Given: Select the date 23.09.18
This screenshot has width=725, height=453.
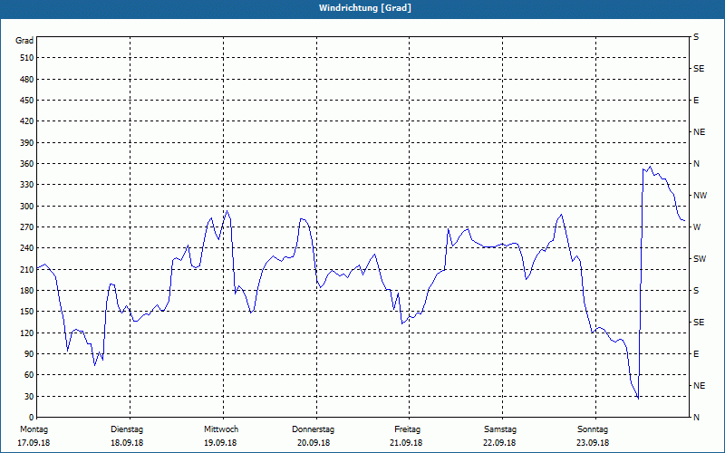Looking at the screenshot, I should (593, 443).
